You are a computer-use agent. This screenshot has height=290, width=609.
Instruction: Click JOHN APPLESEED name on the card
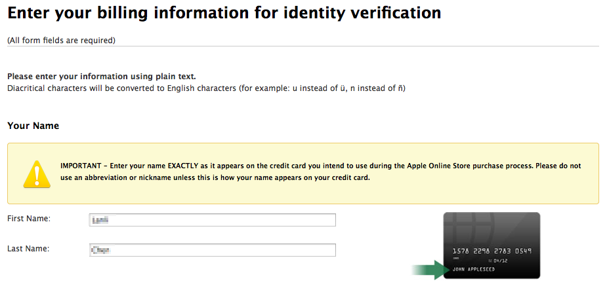pyautogui.click(x=474, y=270)
